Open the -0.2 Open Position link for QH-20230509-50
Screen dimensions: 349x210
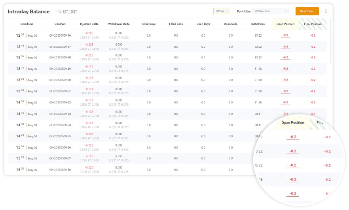click(x=285, y=80)
